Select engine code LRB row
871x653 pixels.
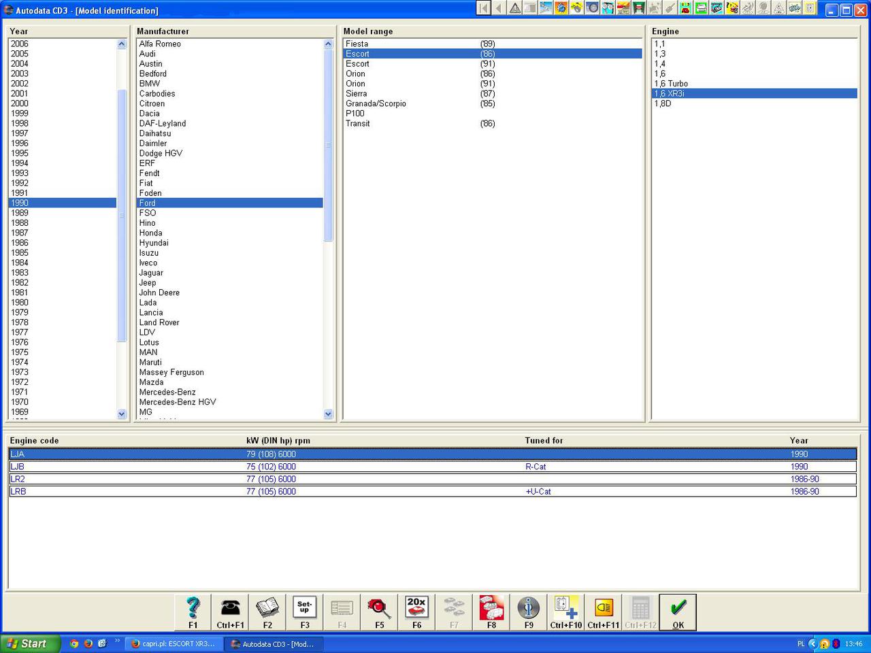click(433, 491)
